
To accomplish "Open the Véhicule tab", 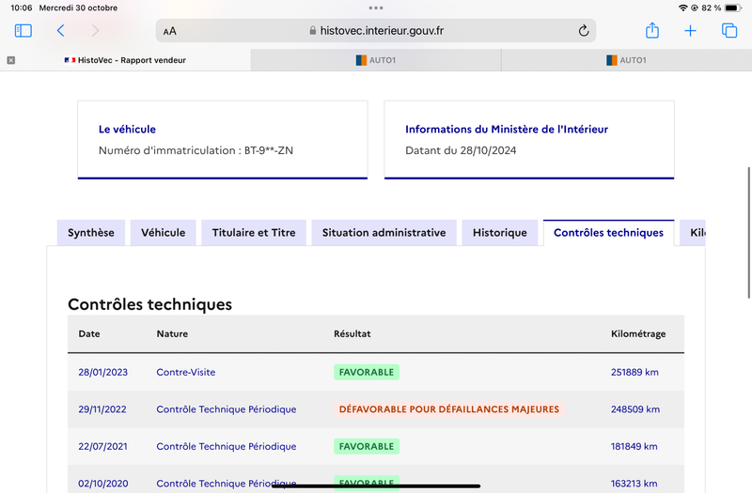I will [163, 232].
